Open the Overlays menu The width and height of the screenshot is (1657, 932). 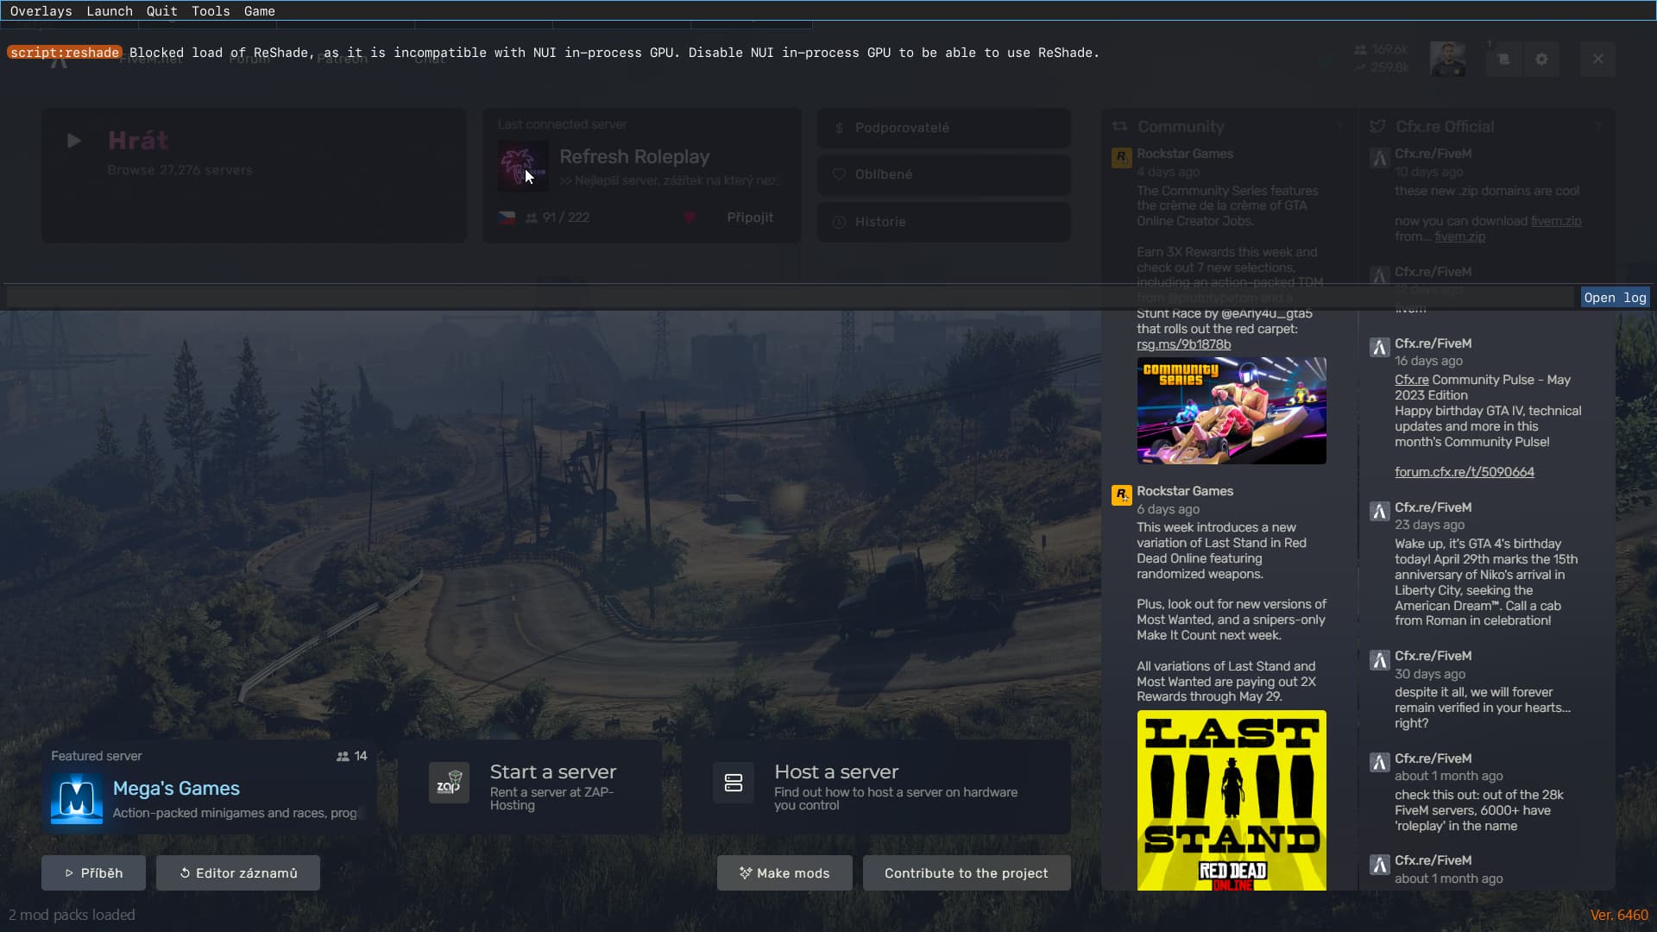pos(41,11)
